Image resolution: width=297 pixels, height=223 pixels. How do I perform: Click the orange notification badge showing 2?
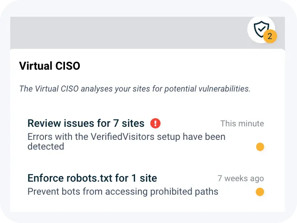[270, 36]
